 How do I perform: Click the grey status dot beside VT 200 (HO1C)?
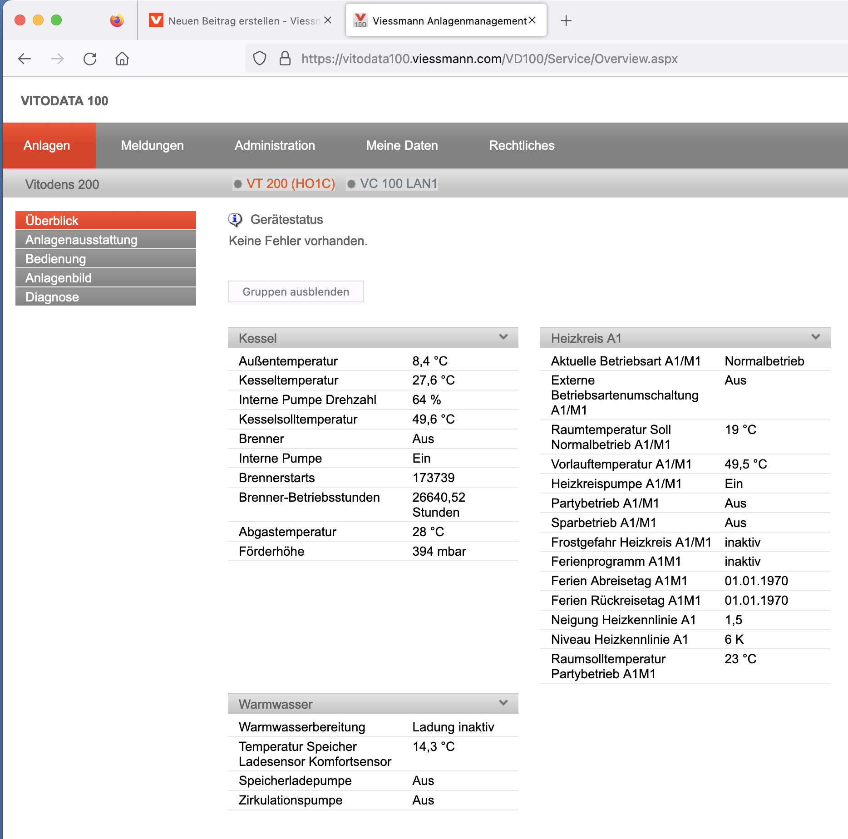[x=238, y=184]
